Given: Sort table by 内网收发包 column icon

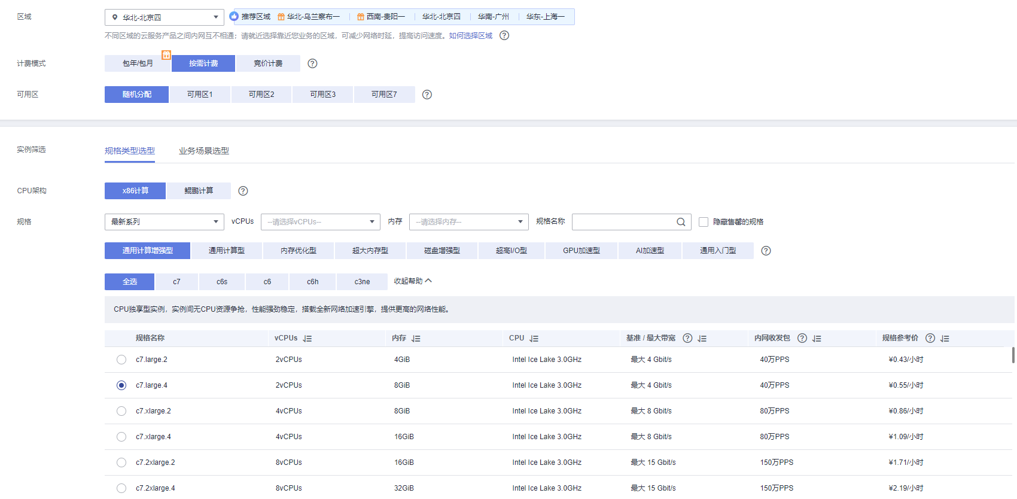Looking at the screenshot, I should (817, 339).
